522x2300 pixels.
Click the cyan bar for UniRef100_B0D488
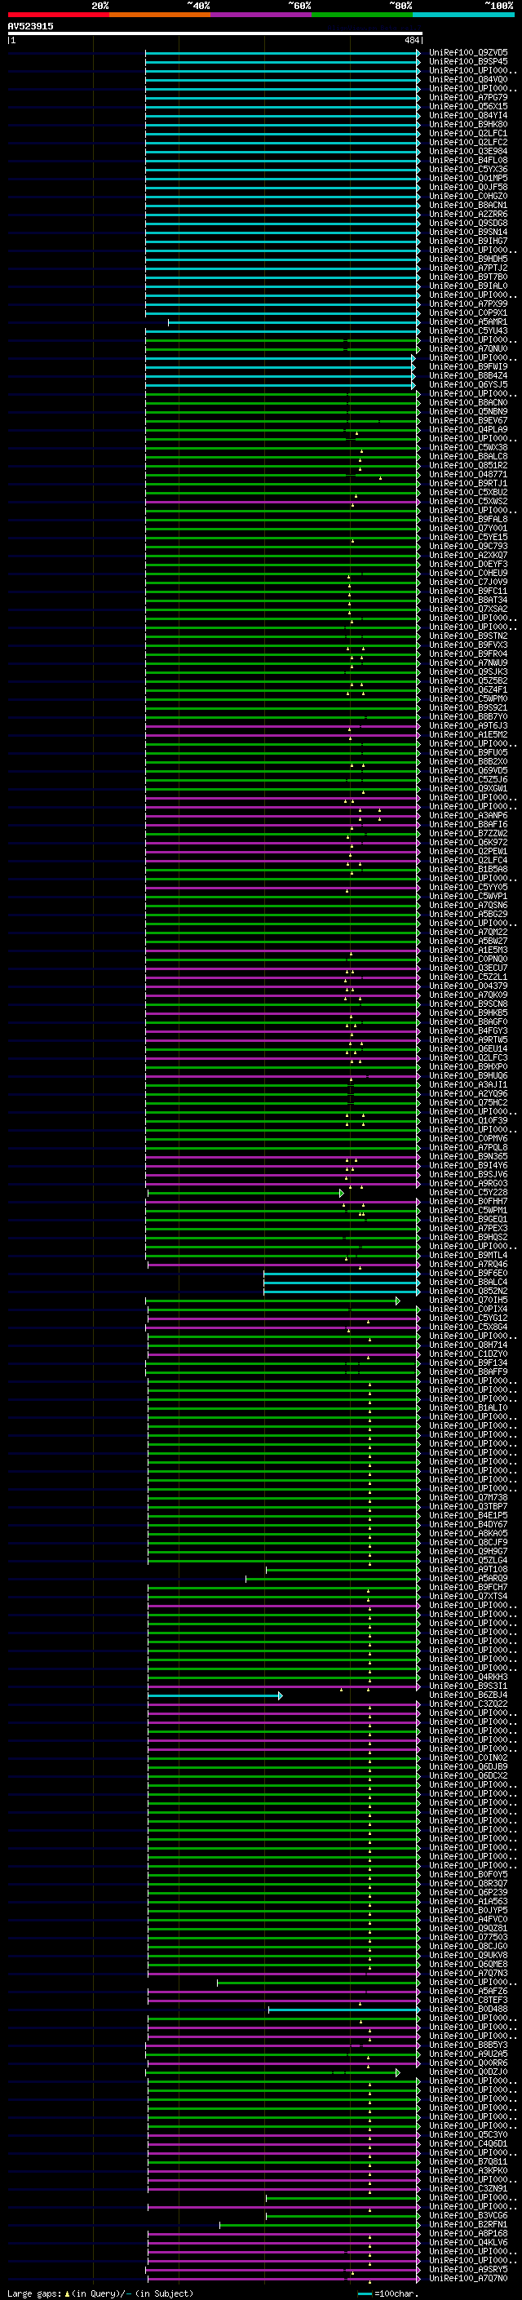(x=343, y=2010)
